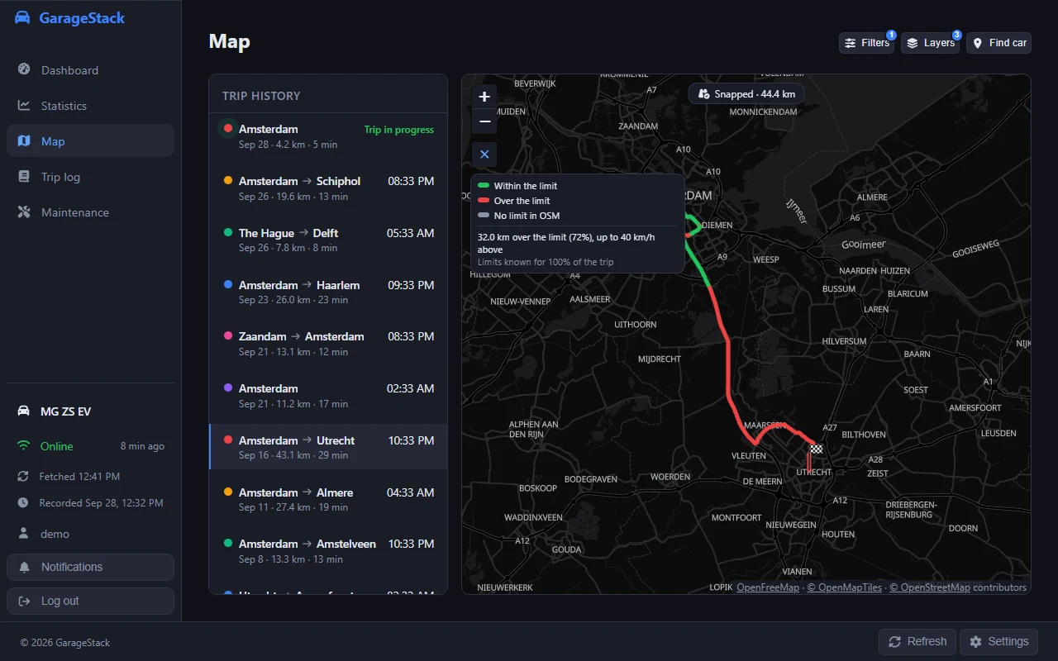The height and width of the screenshot is (661, 1058).
Task: Open the Filters panel
Action: [867, 43]
